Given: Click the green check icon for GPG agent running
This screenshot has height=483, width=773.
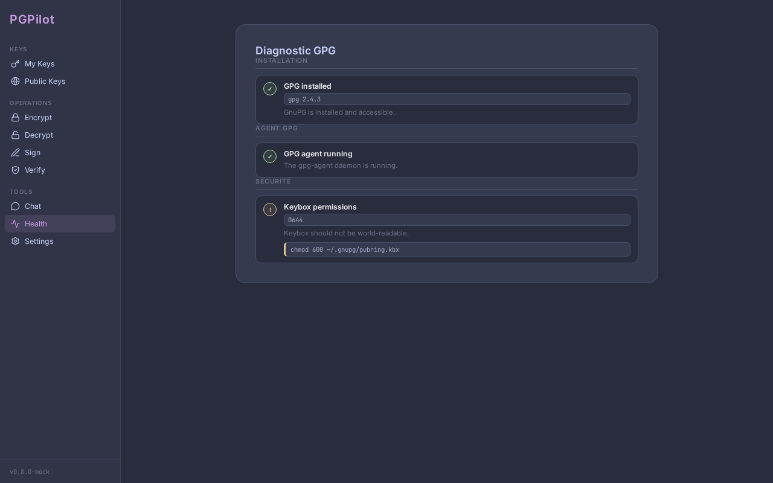Looking at the screenshot, I should coord(270,156).
